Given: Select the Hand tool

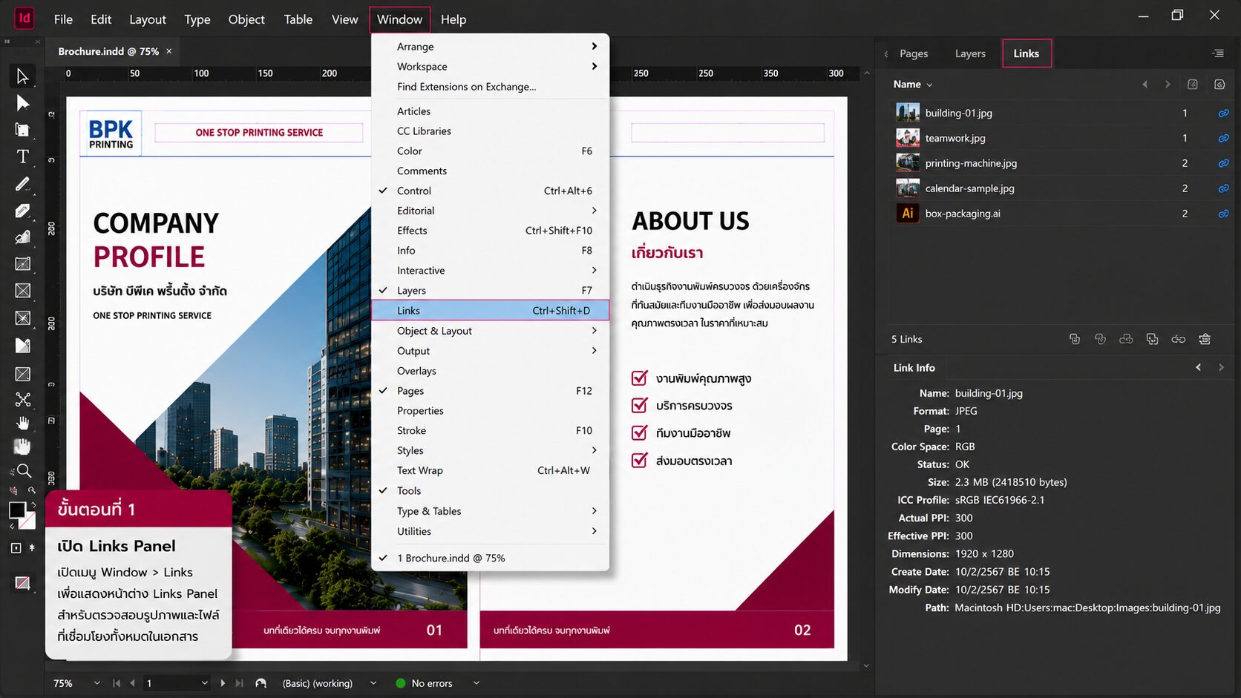Looking at the screenshot, I should (22, 423).
